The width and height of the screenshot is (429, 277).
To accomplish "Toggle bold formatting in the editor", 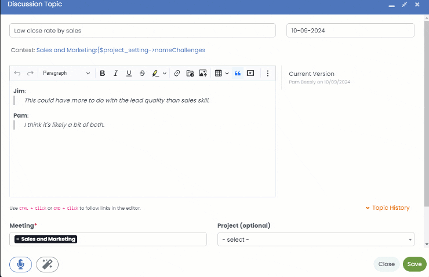I will 103,74.
